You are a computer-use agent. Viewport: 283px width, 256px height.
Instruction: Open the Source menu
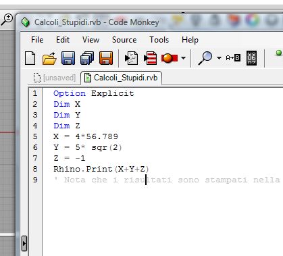click(124, 40)
